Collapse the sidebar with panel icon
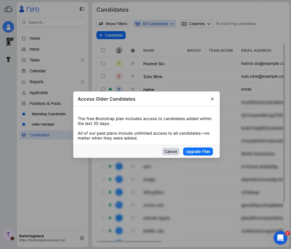This screenshot has height=249, width=291. click(82, 9)
